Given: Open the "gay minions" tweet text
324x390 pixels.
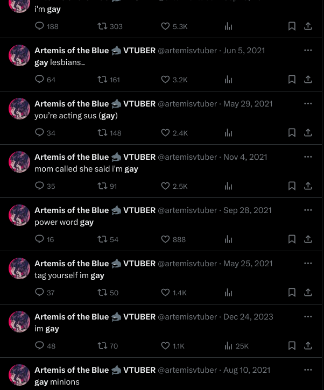Looking at the screenshot, I should point(57,382).
